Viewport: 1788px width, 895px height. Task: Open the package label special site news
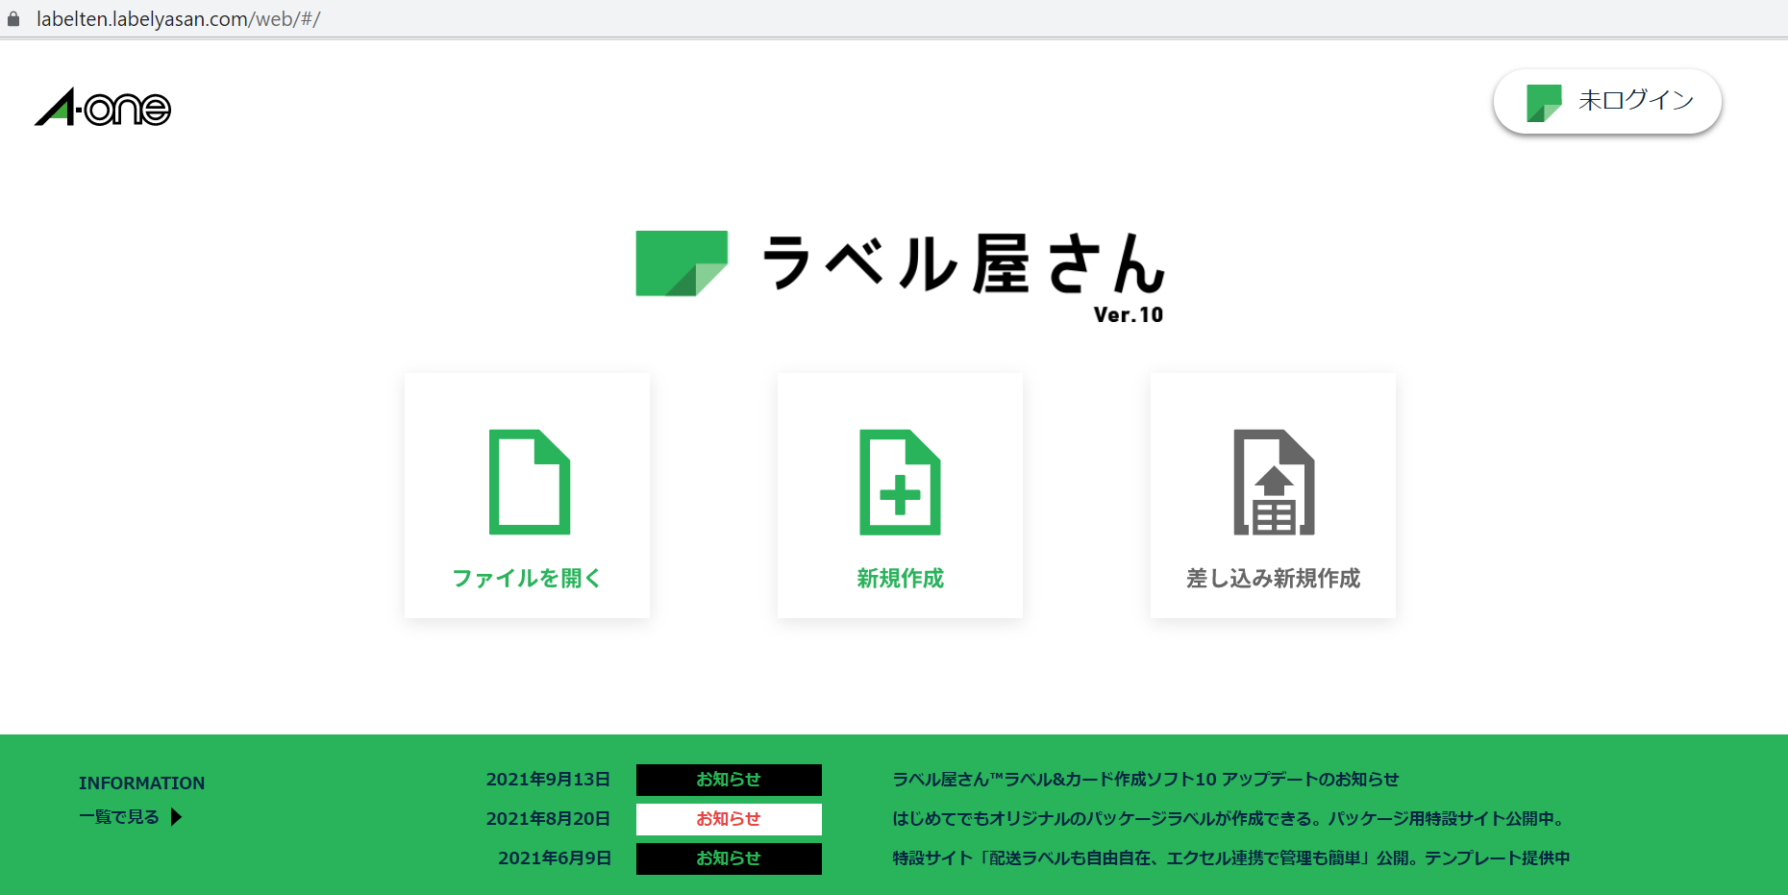coord(1229,819)
